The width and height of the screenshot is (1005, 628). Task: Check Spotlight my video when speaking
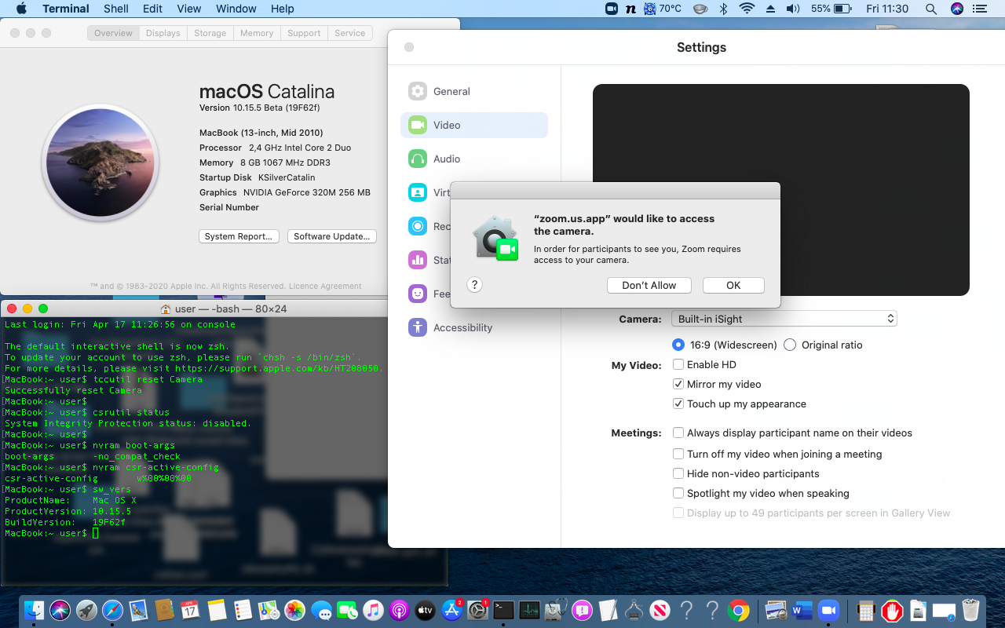[678, 493]
